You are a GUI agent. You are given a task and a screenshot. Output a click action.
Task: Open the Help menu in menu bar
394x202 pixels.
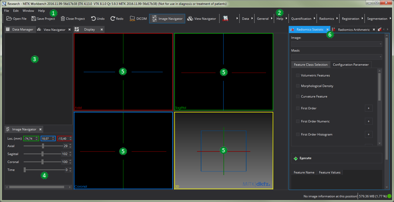point(41,11)
